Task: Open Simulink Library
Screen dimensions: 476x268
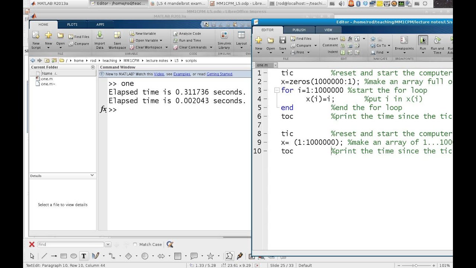Action: (224, 40)
